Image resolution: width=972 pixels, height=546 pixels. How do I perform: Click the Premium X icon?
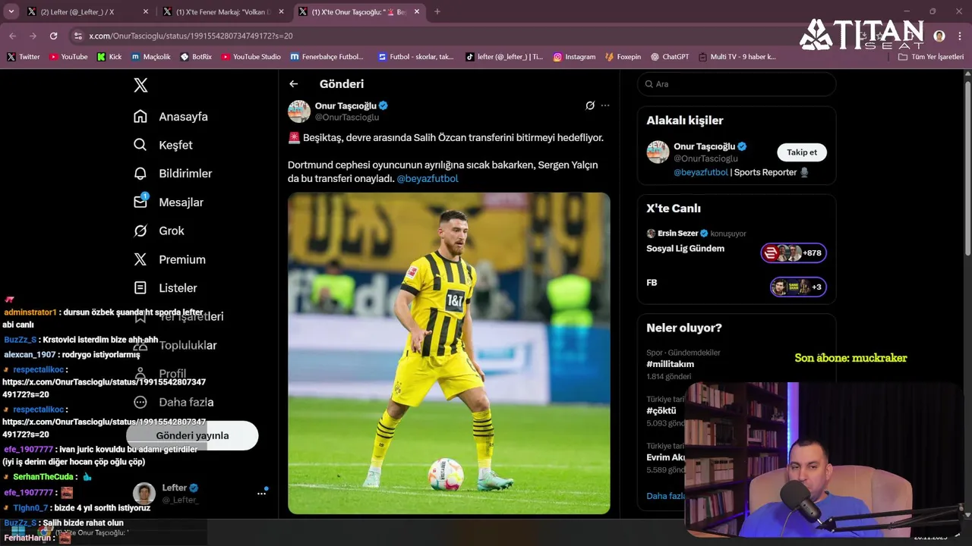140,259
